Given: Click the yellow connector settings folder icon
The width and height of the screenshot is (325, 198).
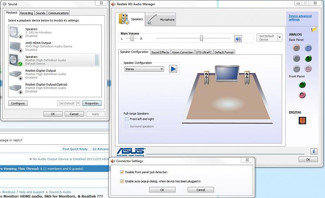Looking at the screenshot, I should [314, 29].
